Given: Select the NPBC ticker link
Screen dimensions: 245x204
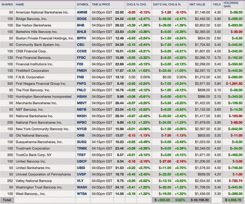Looking at the screenshot, I should click(82, 122).
